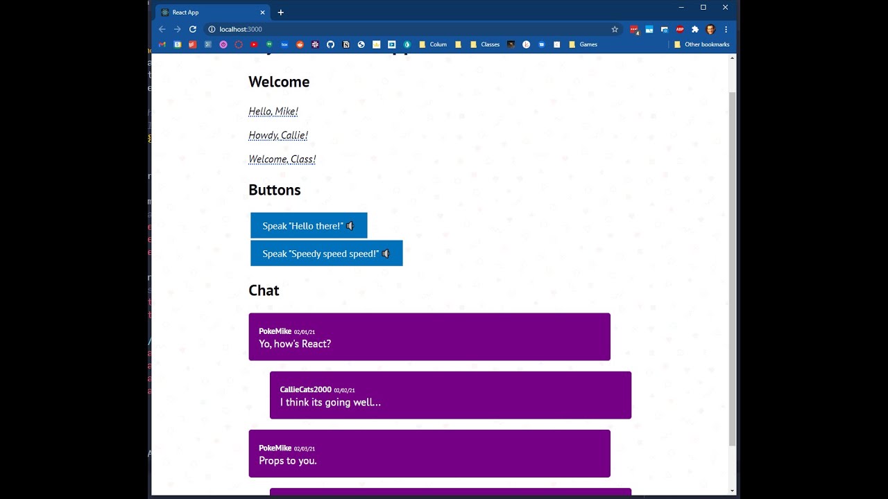Screen dimensions: 888x499
Task: Click Speak "Speedy speed speed!" button
Action: coord(326,253)
